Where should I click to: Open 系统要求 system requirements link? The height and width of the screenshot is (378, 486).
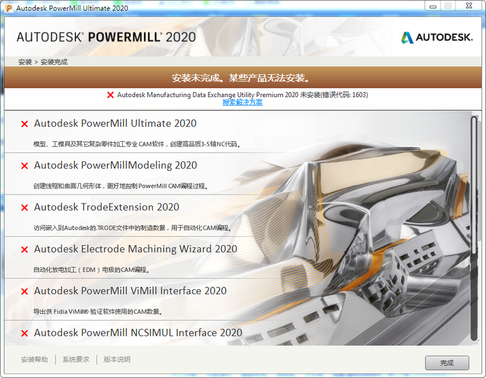tap(76, 359)
